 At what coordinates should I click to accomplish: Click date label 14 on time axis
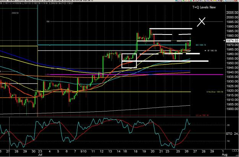[119, 151]
